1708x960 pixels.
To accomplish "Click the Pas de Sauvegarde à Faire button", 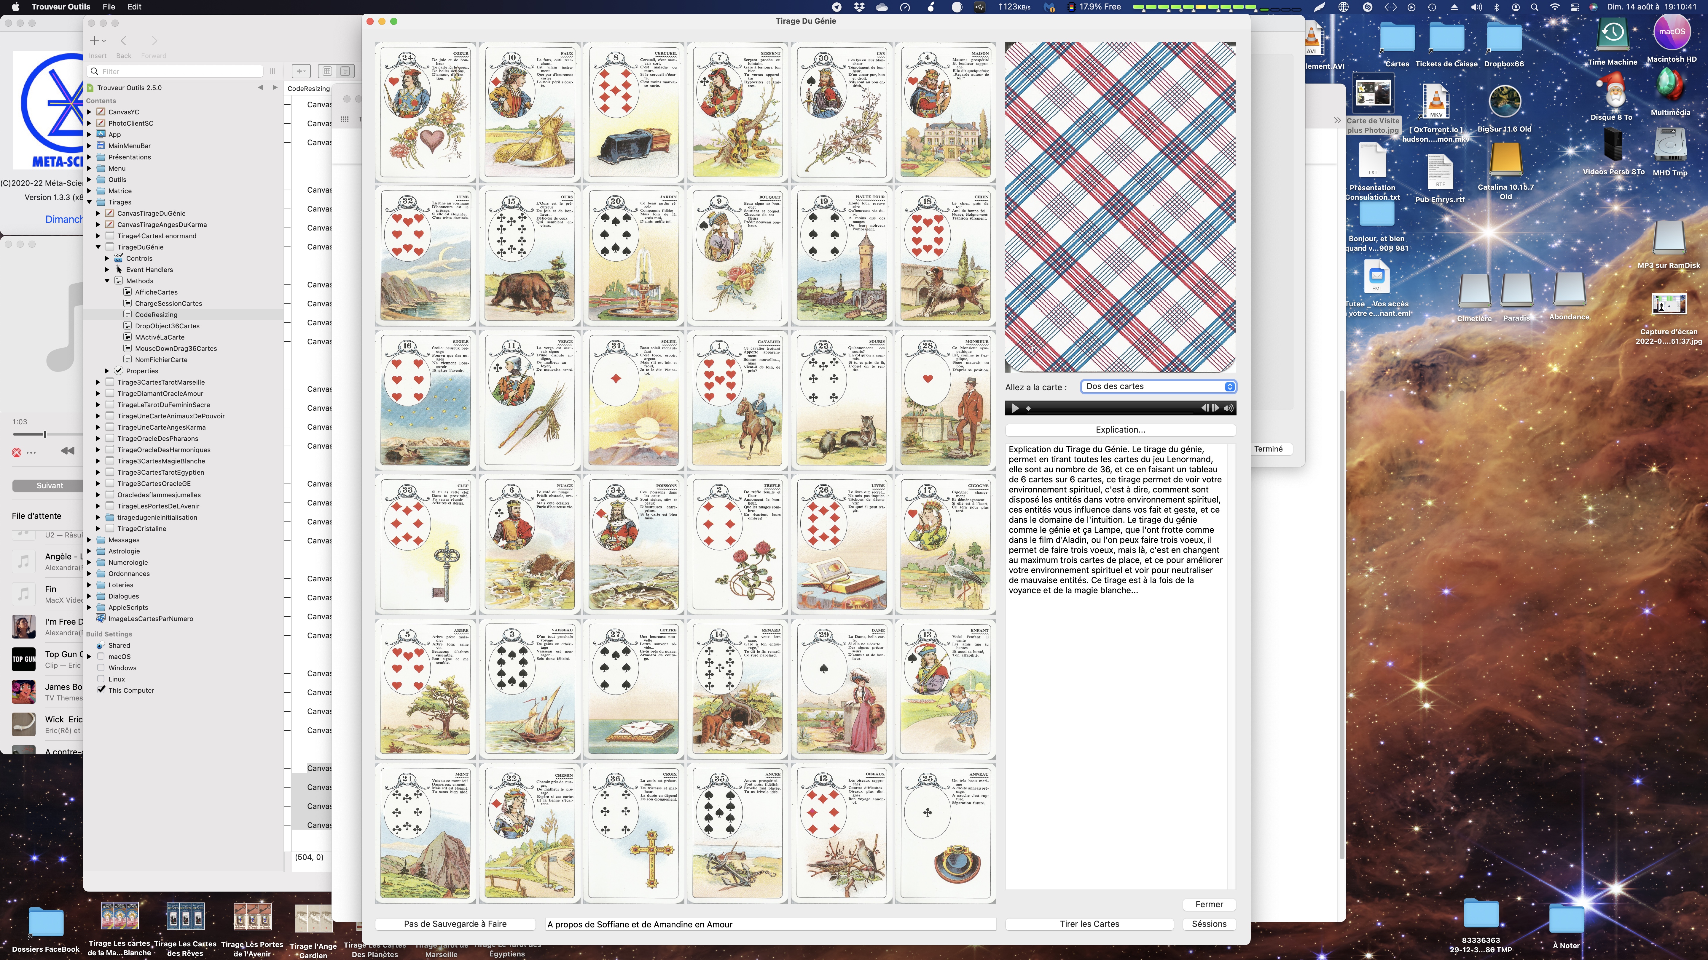I will (x=455, y=924).
